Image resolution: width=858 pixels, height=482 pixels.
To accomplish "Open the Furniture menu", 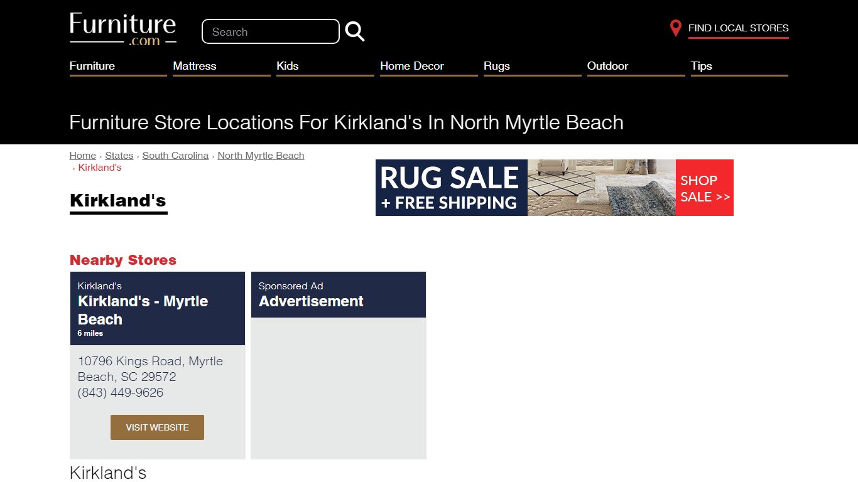I will 118,67.
